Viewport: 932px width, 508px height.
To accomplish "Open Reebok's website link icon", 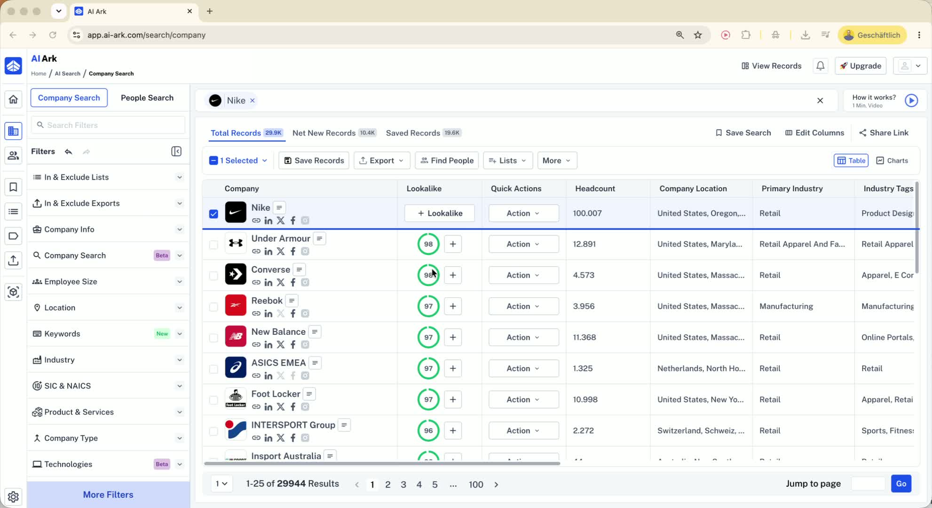I will click(256, 314).
